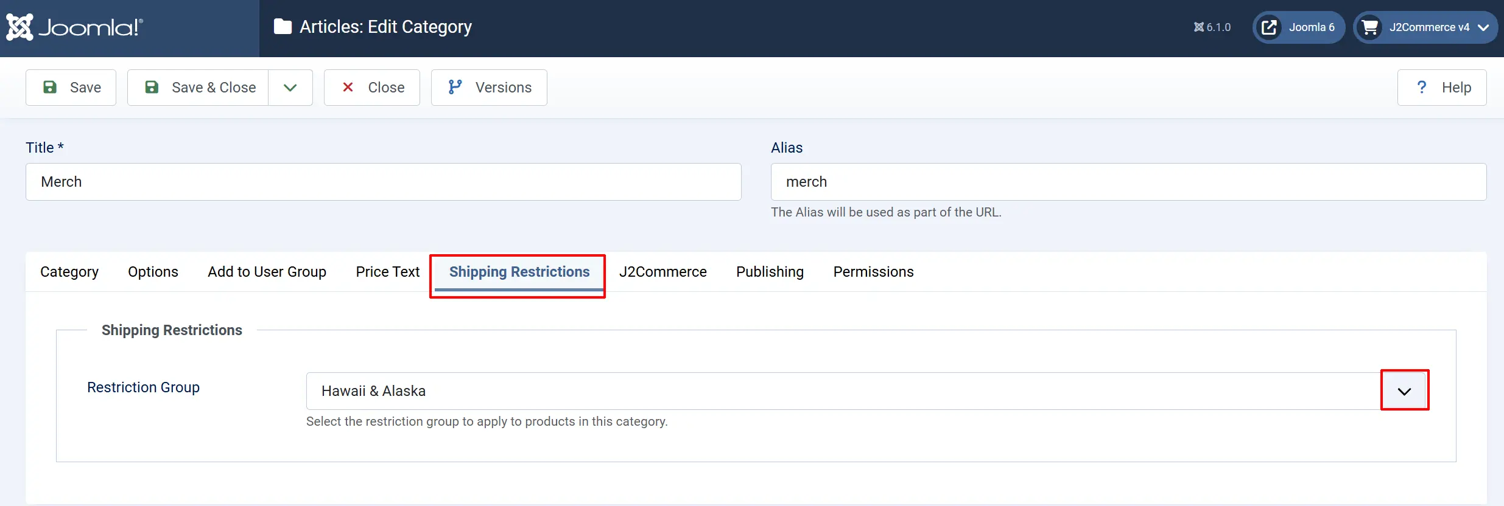
Task: Click the Close button with red X
Action: click(372, 88)
